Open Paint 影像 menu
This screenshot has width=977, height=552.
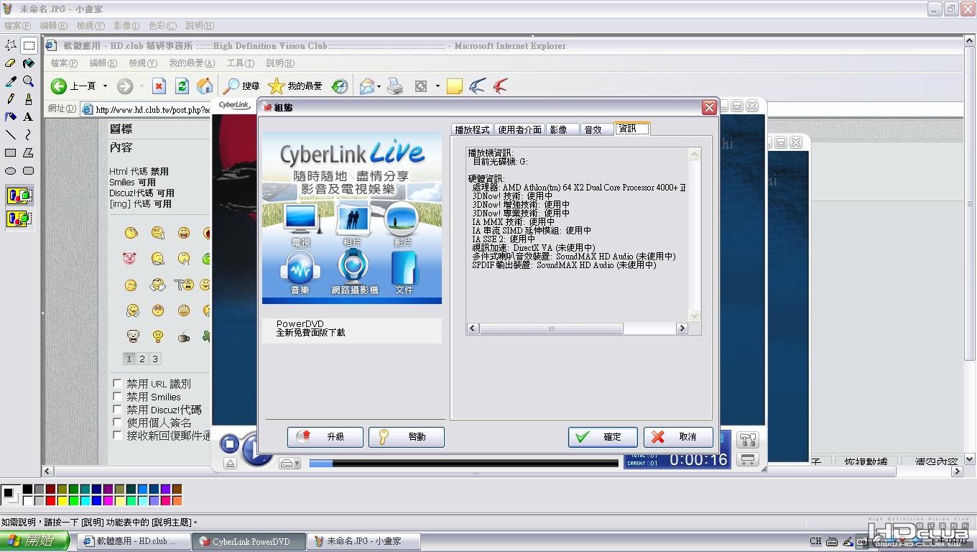(126, 26)
